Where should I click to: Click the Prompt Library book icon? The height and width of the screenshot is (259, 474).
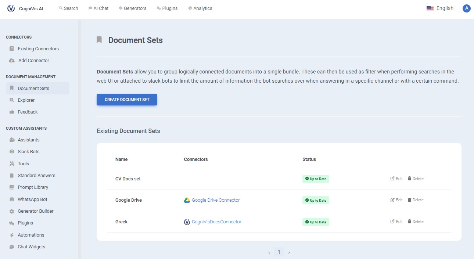(x=12, y=187)
